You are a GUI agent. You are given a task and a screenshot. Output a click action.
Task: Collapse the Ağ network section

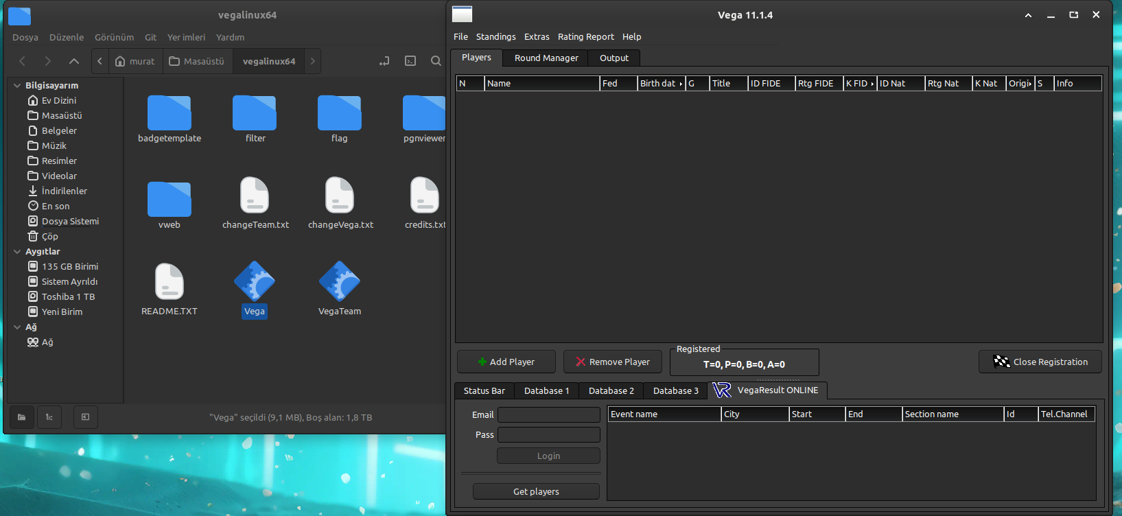tap(17, 327)
